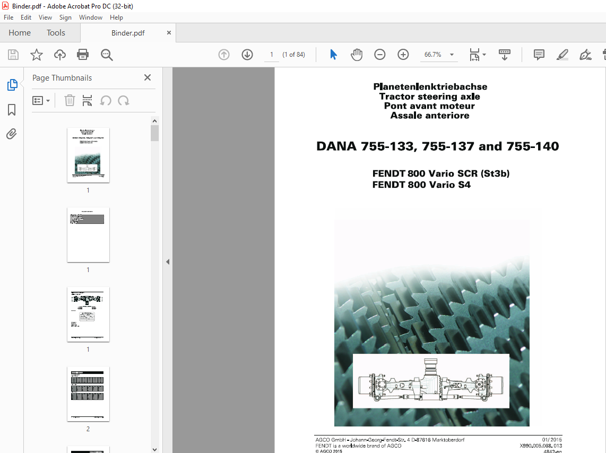This screenshot has height=453, width=606.
Task: Click the page number input field
Action: [x=272, y=55]
